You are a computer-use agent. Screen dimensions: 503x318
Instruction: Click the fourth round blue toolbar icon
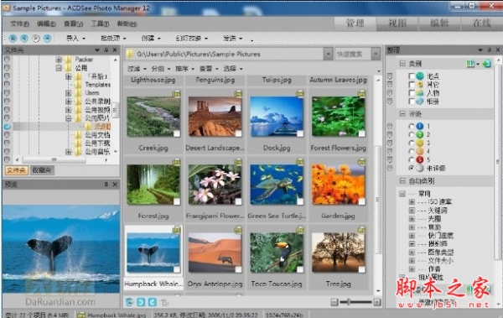coord(48,39)
